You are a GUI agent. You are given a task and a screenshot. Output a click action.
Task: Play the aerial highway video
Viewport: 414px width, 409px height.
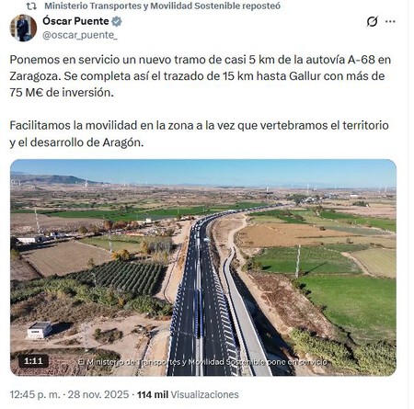click(x=203, y=267)
